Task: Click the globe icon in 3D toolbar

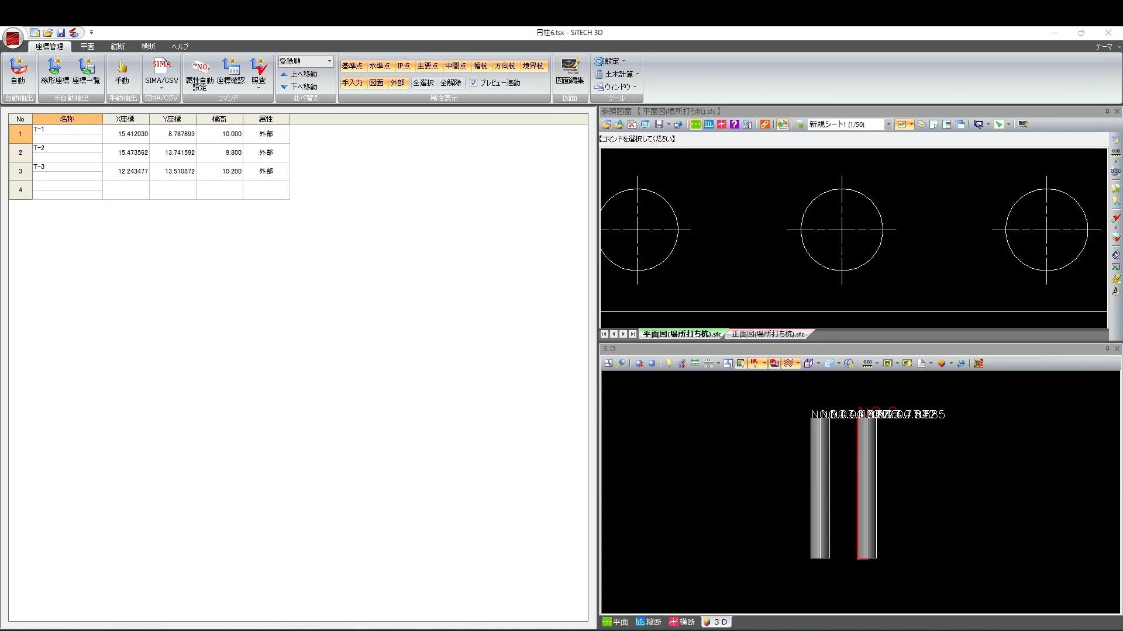Action: pyautogui.click(x=849, y=363)
